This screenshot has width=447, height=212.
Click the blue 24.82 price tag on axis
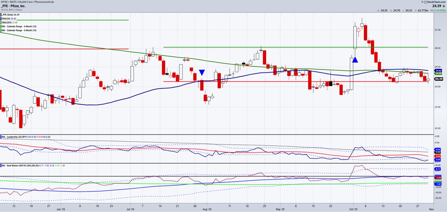click(x=438, y=71)
